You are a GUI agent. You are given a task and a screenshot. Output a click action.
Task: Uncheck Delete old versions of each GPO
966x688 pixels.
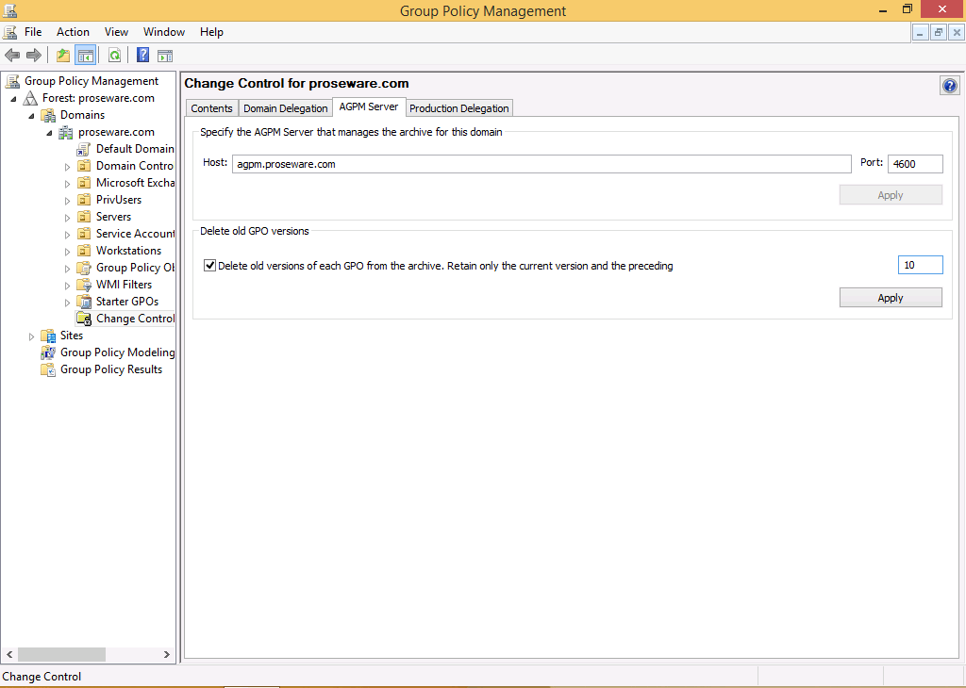[209, 266]
